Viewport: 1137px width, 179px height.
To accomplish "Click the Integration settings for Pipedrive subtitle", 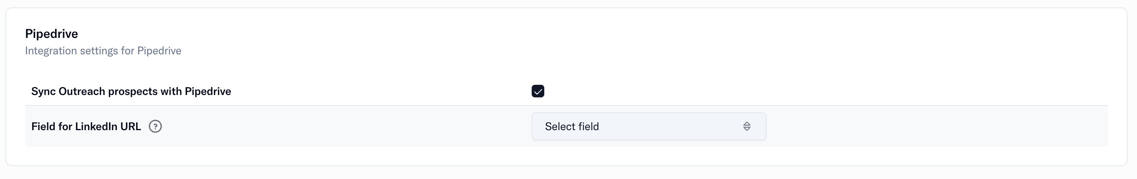I will tap(103, 51).
